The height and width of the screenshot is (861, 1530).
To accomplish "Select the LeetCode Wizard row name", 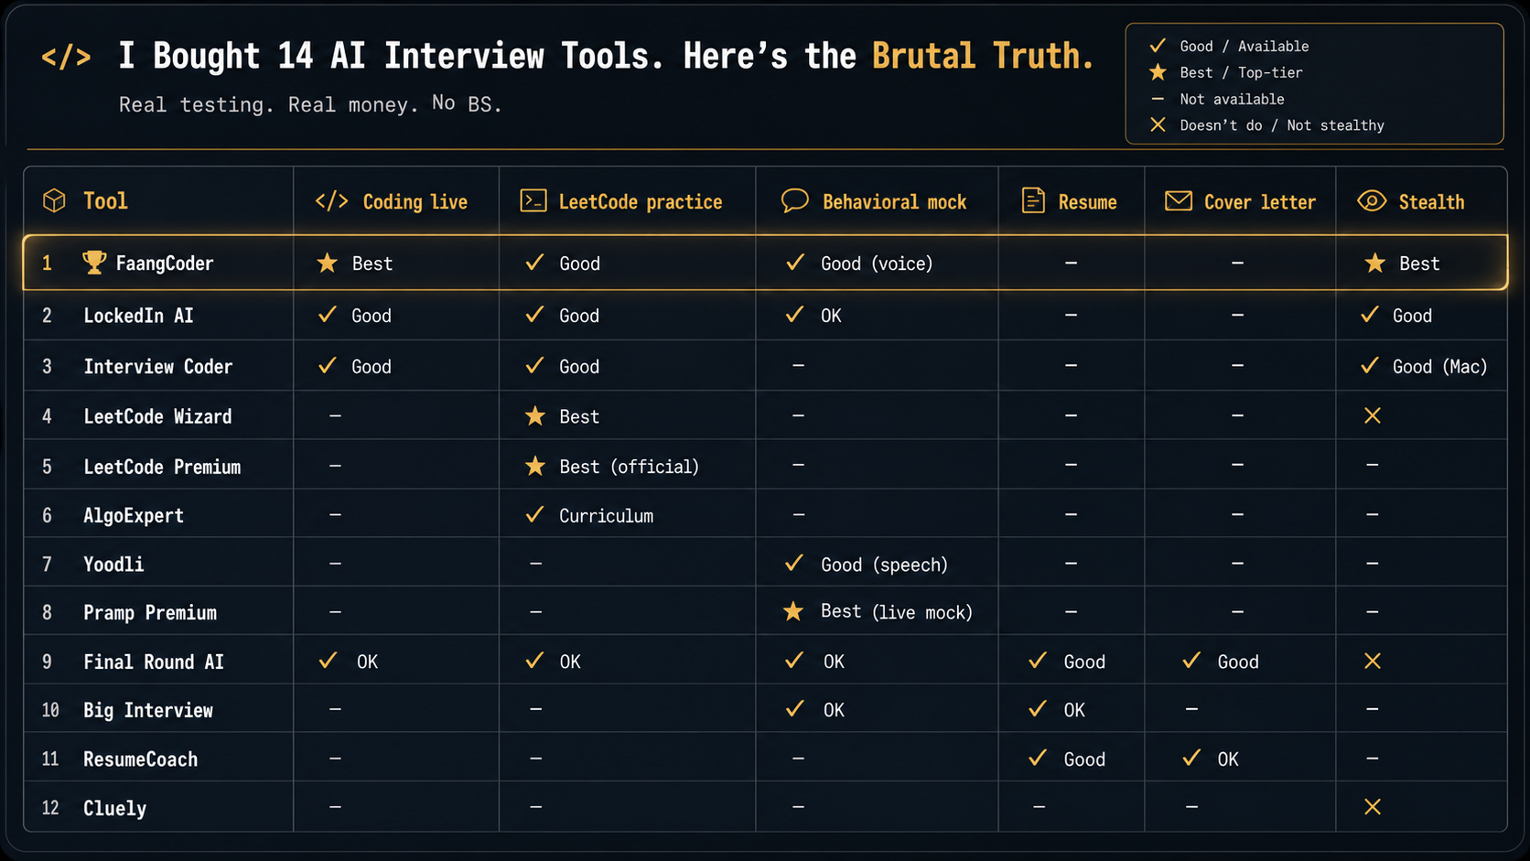I will (x=157, y=417).
